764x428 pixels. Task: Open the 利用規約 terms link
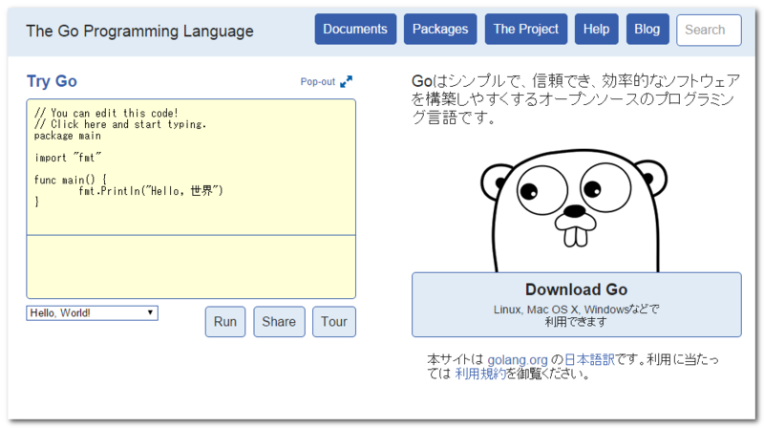(480, 374)
